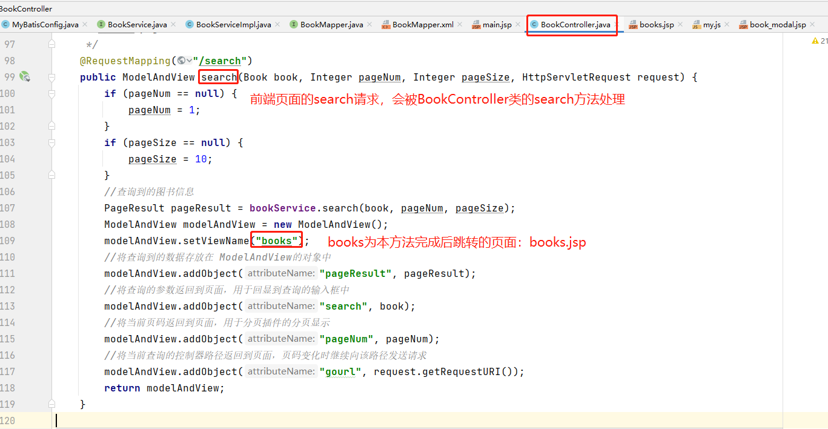Click the "pageNum" string on line 115

pyautogui.click(x=346, y=339)
